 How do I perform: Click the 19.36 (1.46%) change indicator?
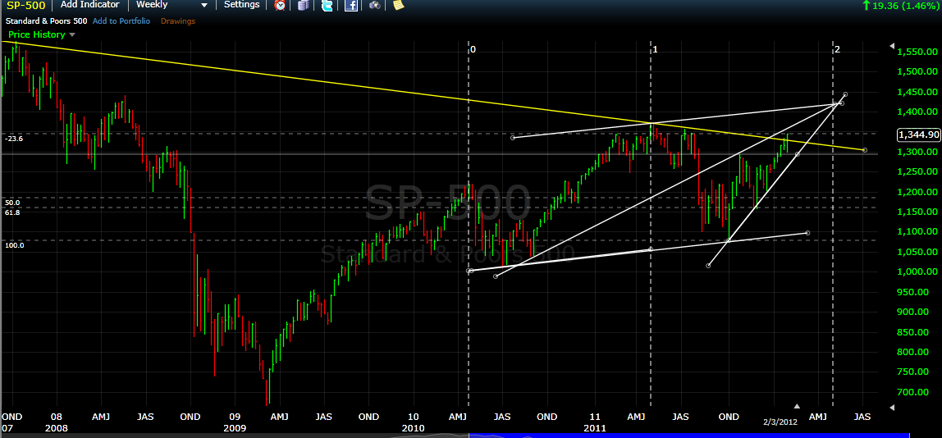900,6
